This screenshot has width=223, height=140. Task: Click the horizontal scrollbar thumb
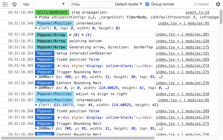click(78, 138)
